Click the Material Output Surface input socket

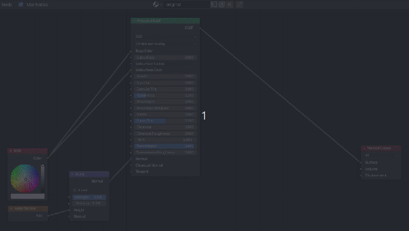361,163
